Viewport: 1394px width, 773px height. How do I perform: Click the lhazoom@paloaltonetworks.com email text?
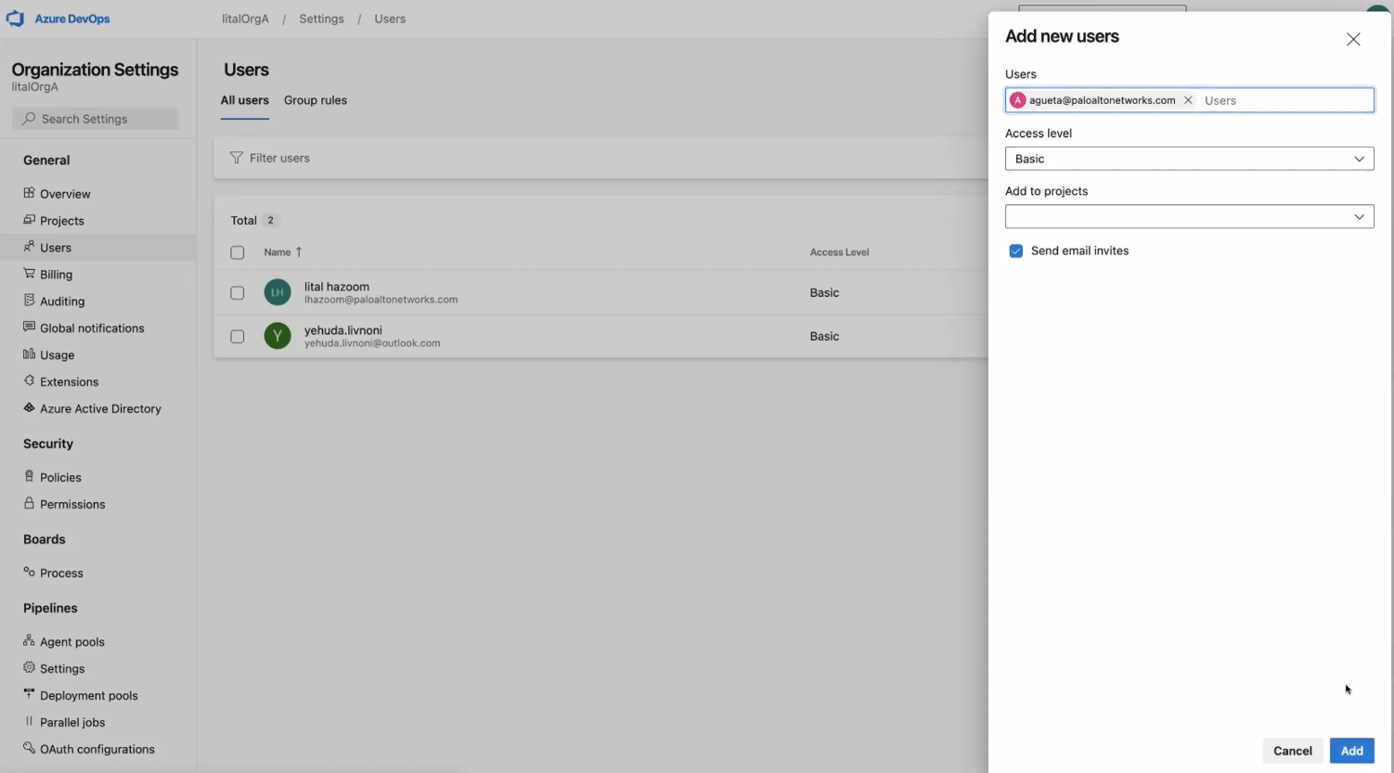pyautogui.click(x=381, y=300)
